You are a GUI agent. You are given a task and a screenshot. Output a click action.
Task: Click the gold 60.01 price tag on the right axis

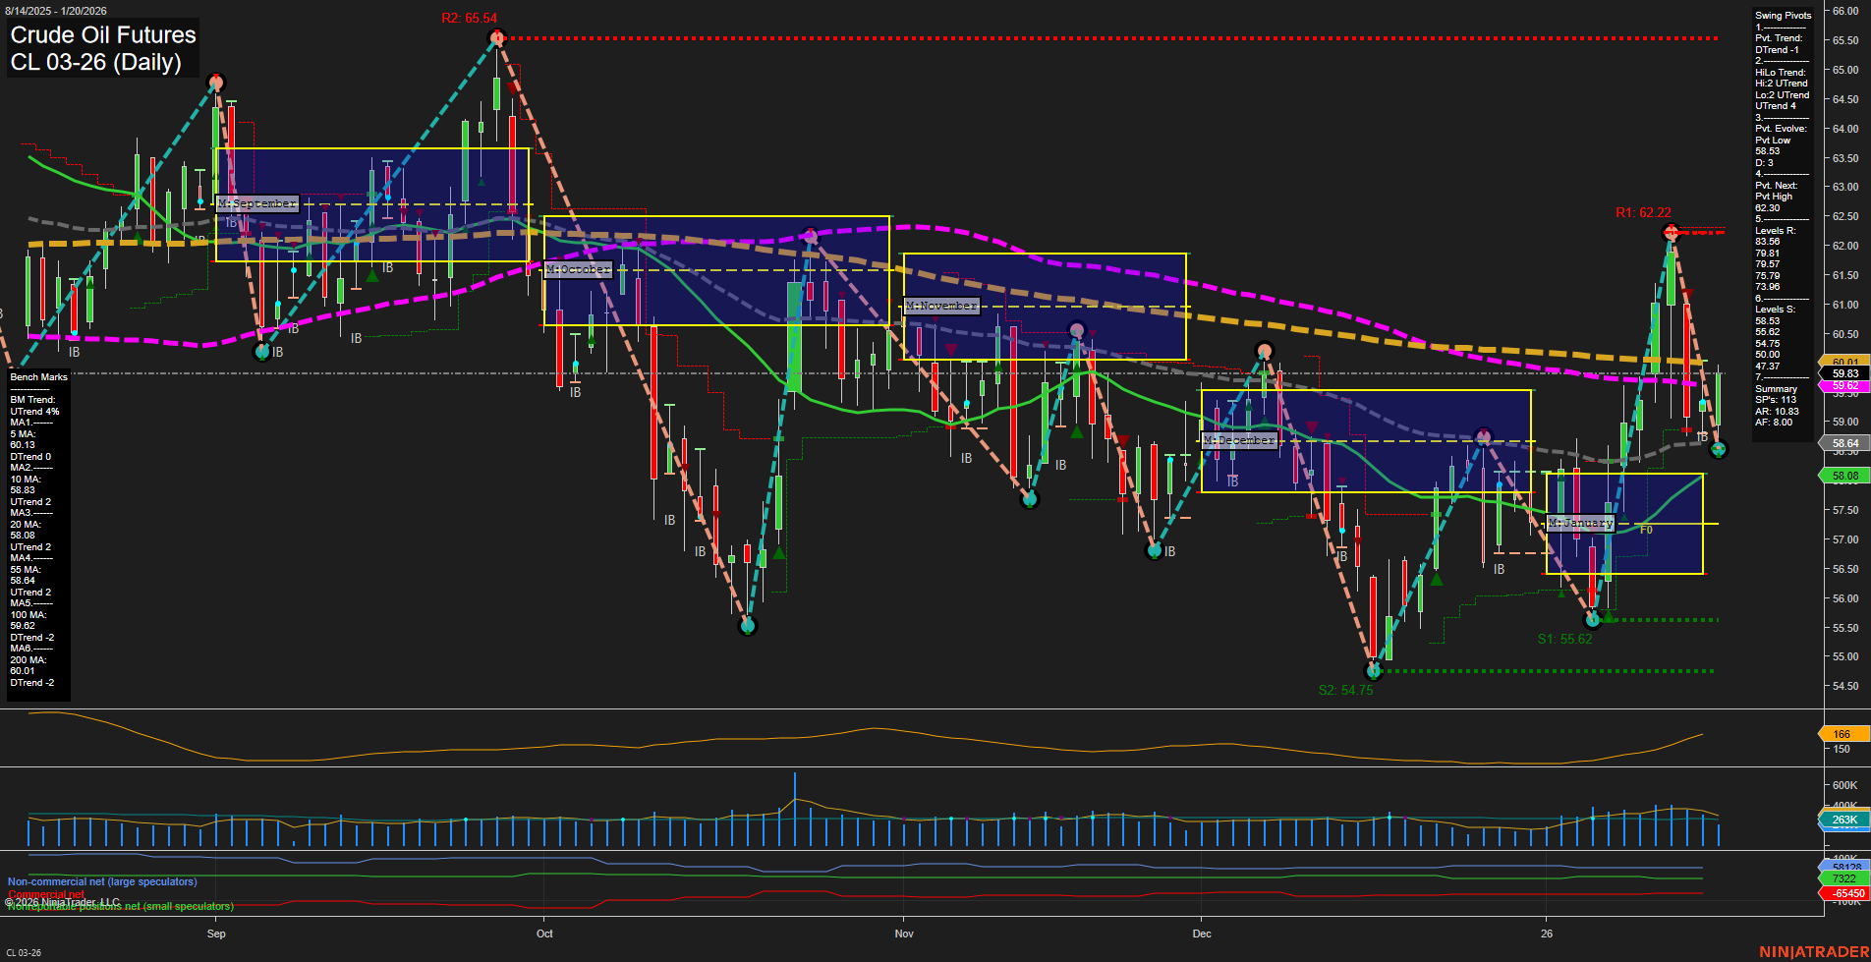[1843, 362]
